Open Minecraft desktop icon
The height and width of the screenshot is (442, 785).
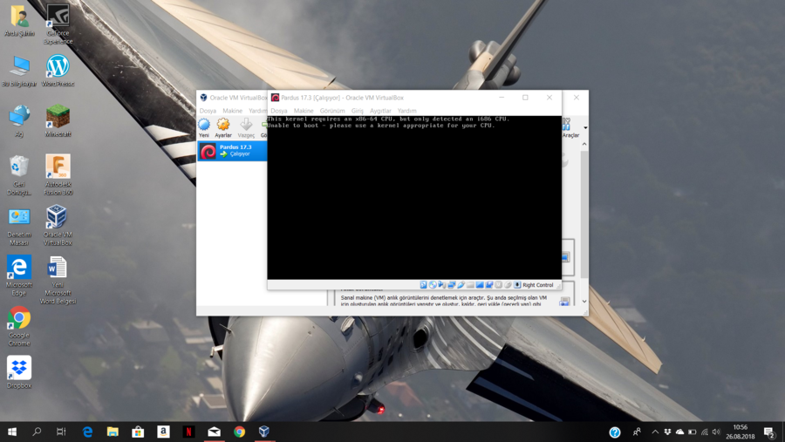point(58,120)
